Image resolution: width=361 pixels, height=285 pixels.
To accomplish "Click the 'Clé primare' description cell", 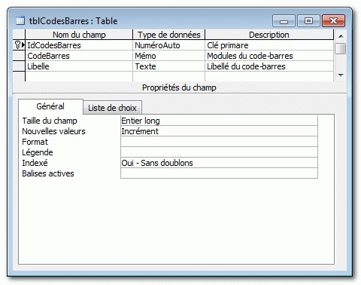I will click(269, 45).
